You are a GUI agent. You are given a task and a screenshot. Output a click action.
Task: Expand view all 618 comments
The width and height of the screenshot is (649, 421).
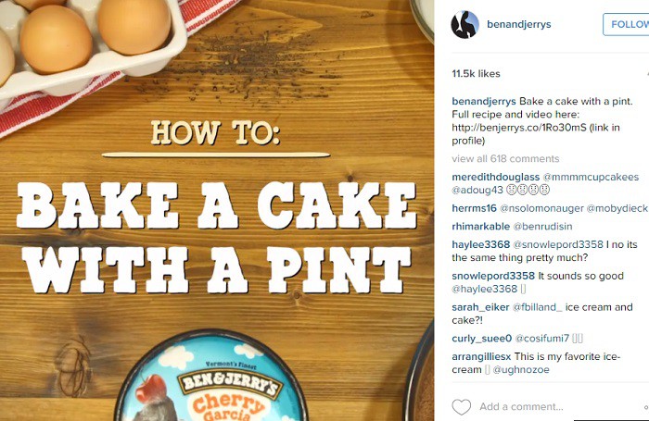pos(505,159)
